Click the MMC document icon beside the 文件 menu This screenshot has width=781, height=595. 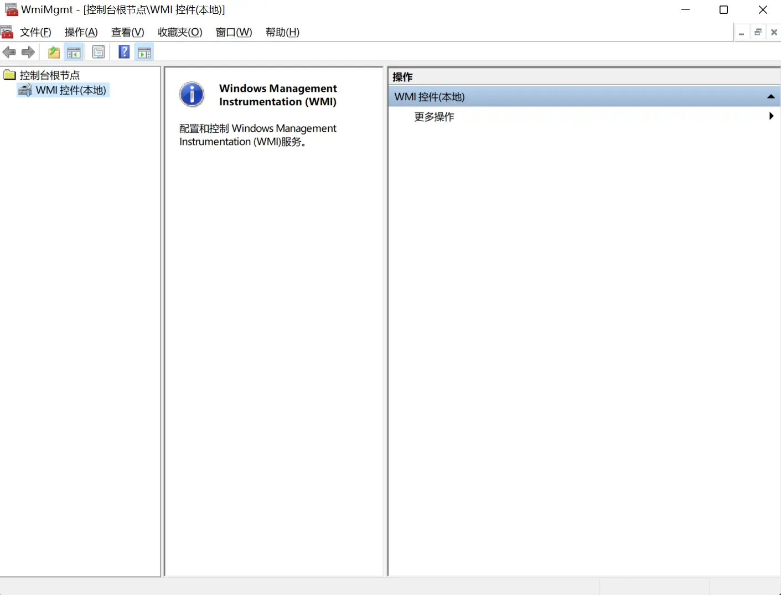click(x=7, y=32)
